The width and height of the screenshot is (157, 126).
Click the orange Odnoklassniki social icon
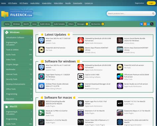click(x=145, y=24)
